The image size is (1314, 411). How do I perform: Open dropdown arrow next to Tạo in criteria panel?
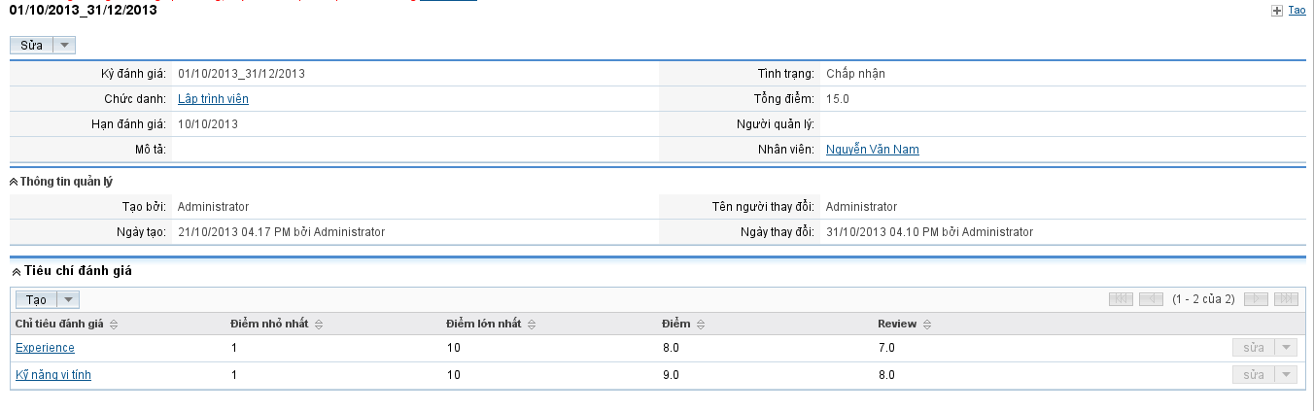point(68,300)
